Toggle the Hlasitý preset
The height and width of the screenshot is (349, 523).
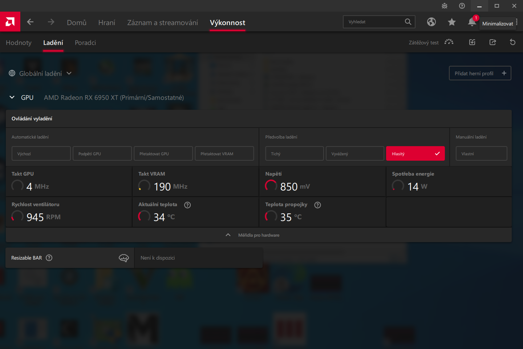point(415,153)
